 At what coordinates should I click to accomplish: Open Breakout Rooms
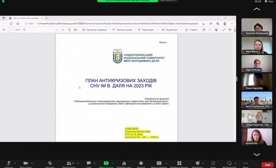(179, 164)
